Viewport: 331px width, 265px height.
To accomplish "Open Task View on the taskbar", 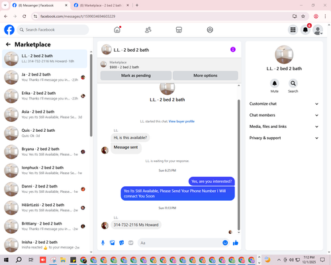I will [31, 260].
